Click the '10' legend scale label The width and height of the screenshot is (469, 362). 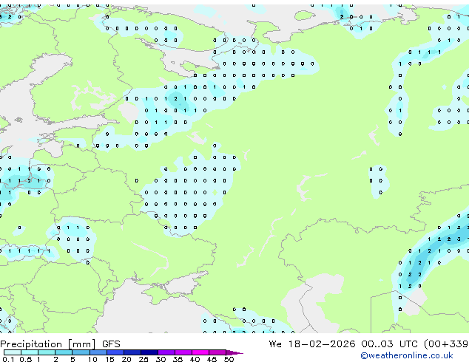pos(92,359)
